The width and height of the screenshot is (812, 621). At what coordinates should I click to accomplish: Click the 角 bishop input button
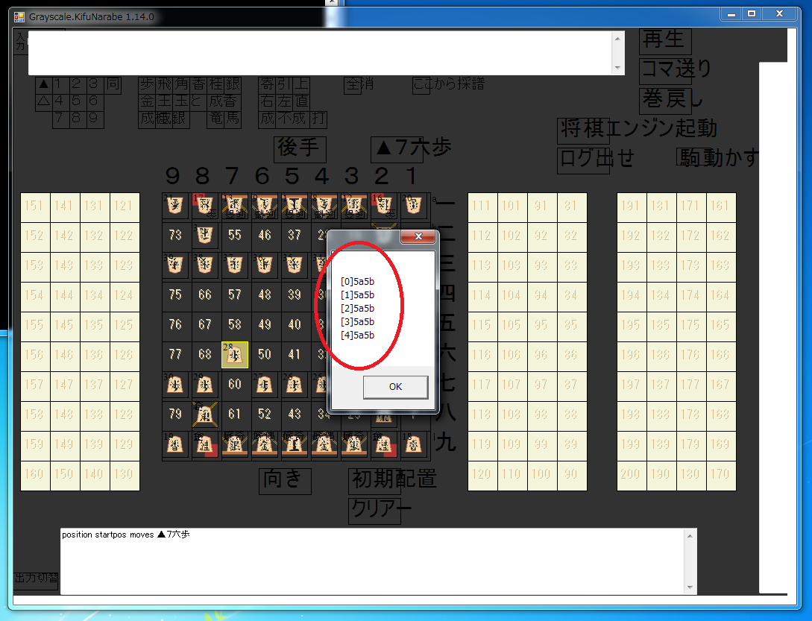(x=181, y=84)
